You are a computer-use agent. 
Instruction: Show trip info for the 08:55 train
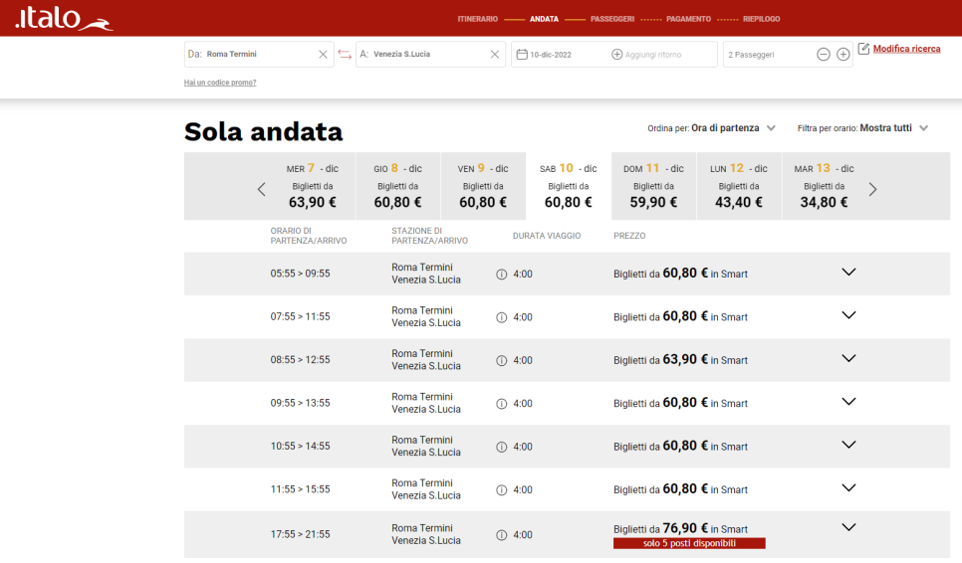pyautogui.click(x=501, y=361)
